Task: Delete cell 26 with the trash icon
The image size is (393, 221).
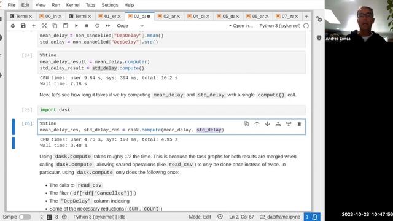Action: [299, 124]
